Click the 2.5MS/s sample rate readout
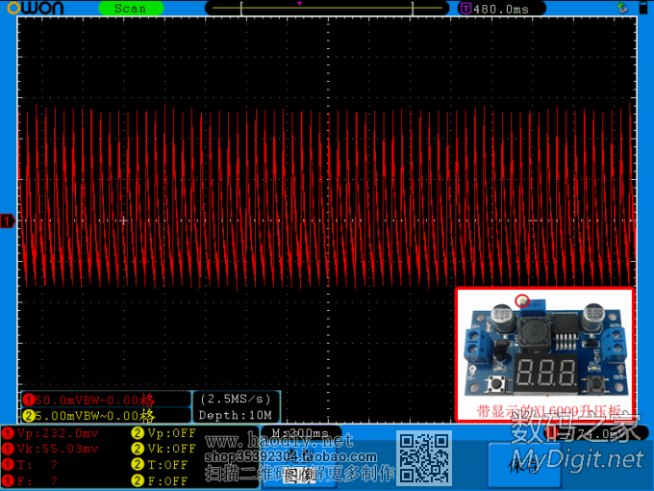This screenshot has width=654, height=491. 236,399
